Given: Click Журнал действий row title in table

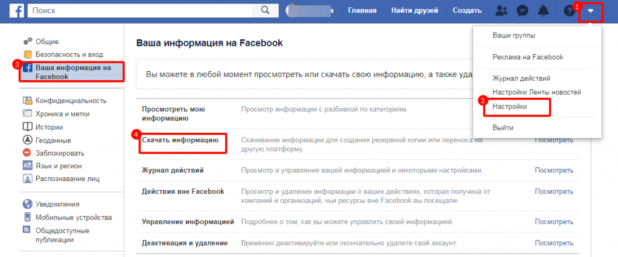Looking at the screenshot, I should [x=173, y=170].
